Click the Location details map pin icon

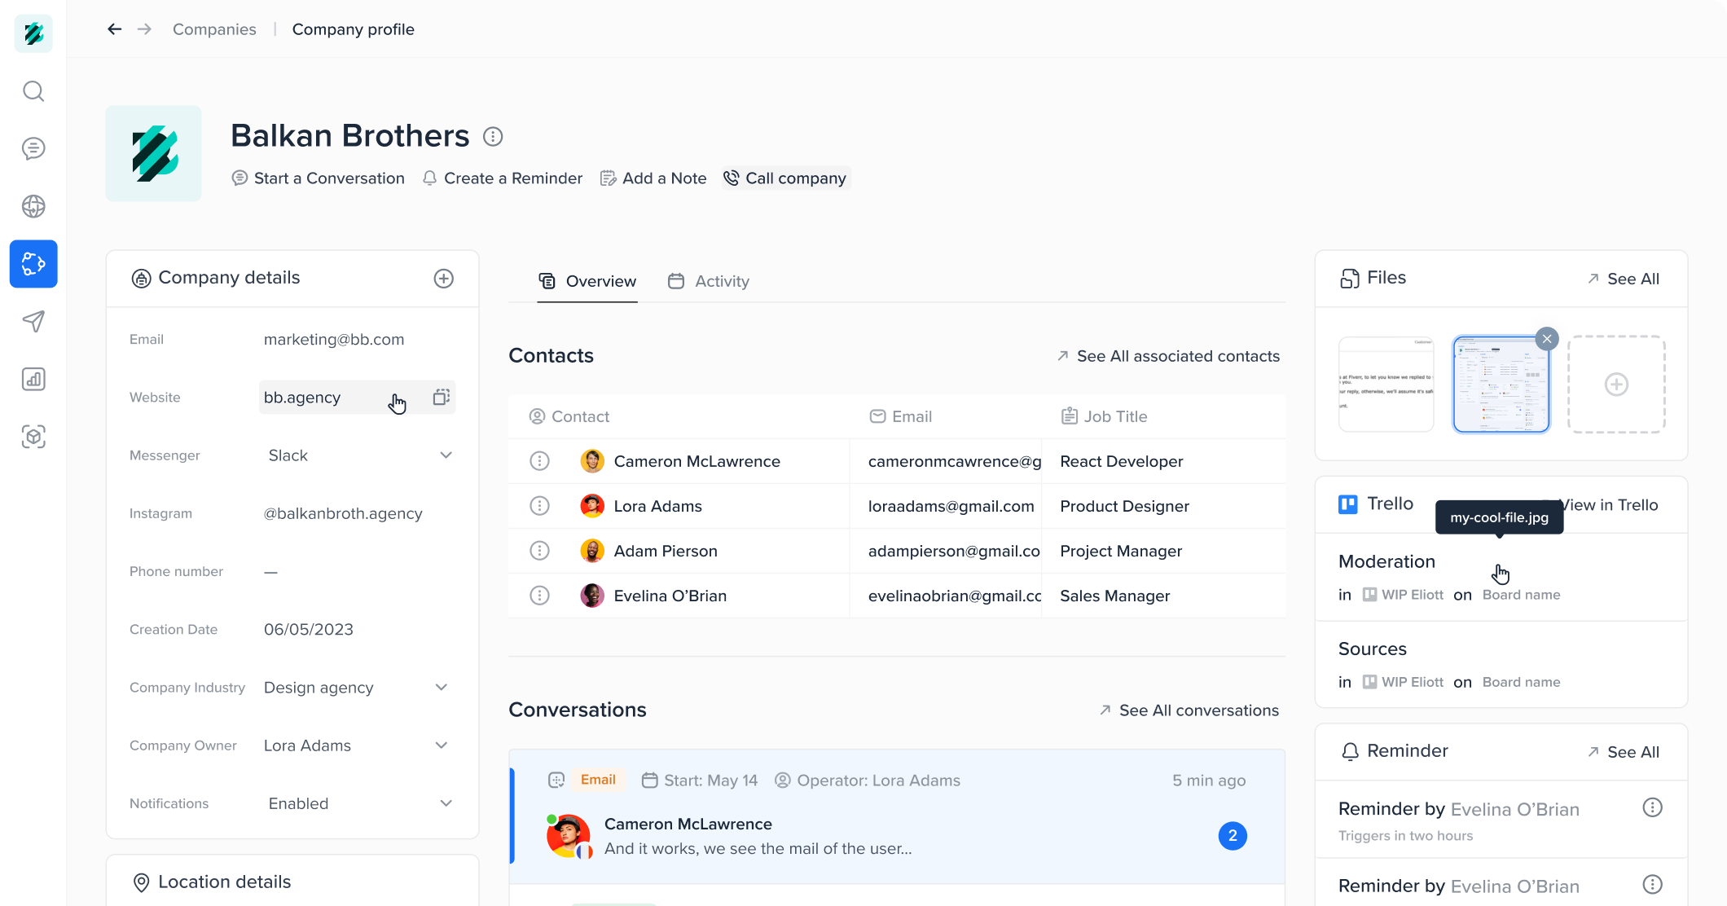[x=140, y=882]
